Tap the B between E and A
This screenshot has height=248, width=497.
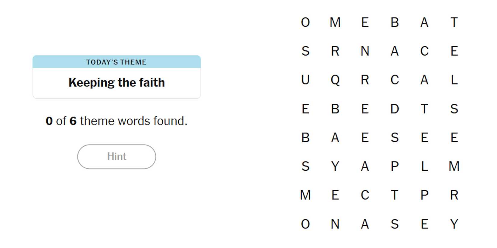coord(395,22)
